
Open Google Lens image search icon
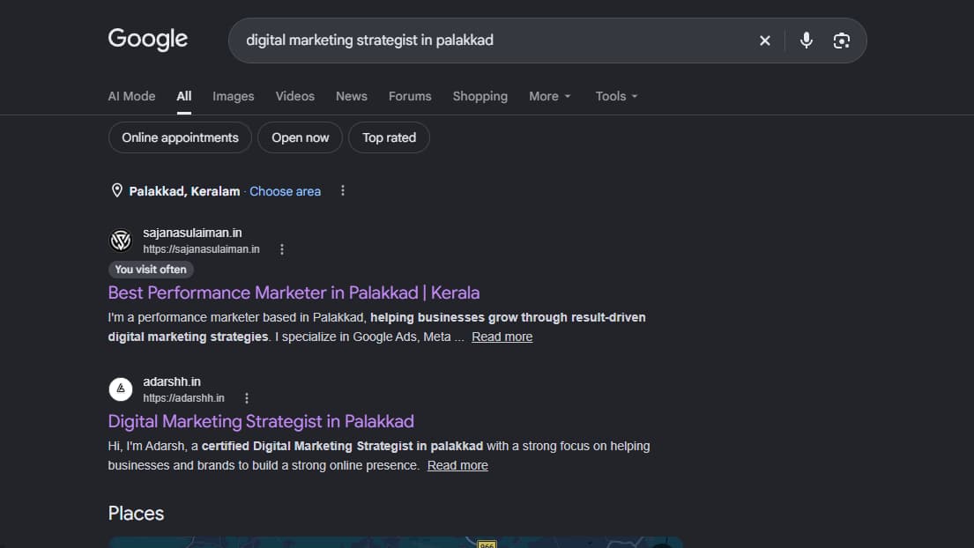pyautogui.click(x=841, y=41)
